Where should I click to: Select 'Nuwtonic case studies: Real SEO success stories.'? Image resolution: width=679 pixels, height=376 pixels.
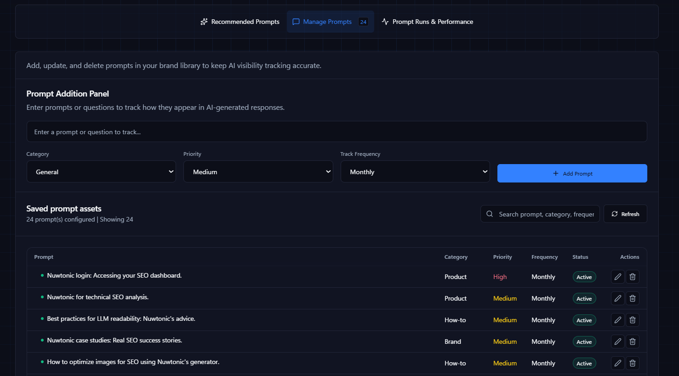[114, 340]
